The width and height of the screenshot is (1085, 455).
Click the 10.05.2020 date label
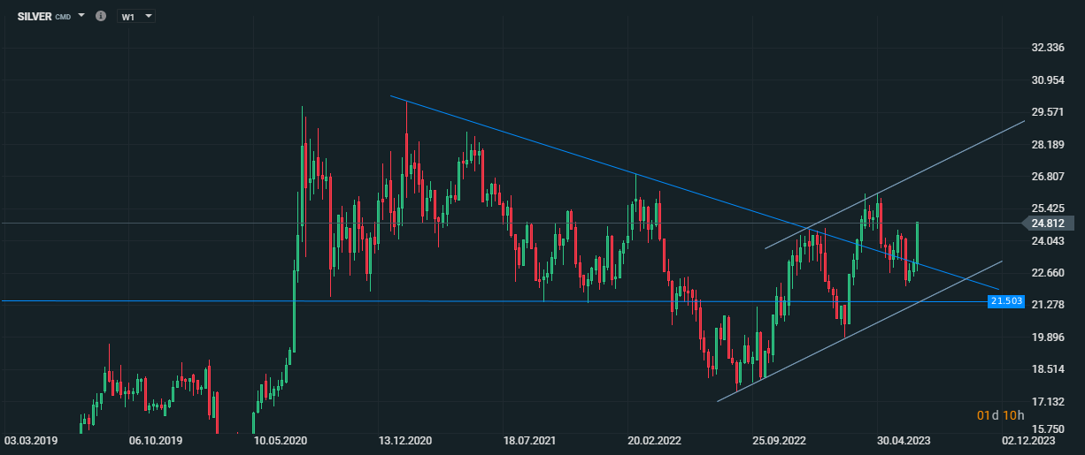281,439
